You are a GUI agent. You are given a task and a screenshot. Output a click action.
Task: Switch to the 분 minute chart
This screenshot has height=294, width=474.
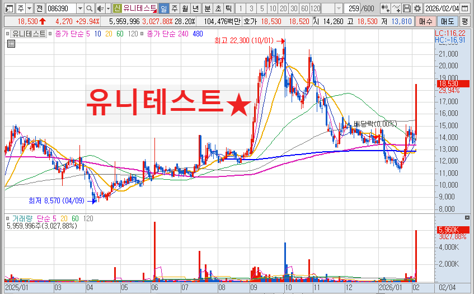coord(208,8)
